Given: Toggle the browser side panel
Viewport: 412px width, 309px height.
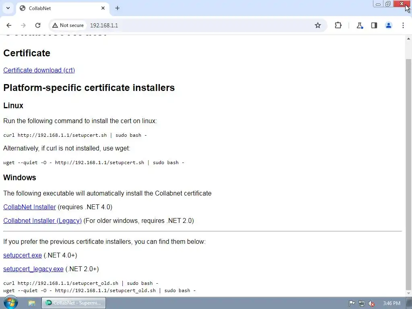Looking at the screenshot, I should [x=374, y=25].
